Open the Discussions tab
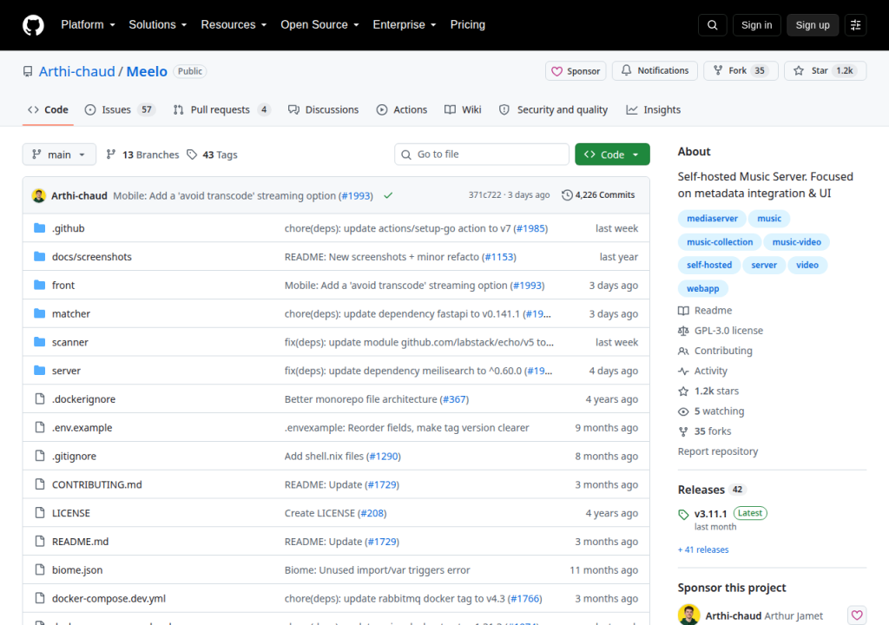The height and width of the screenshot is (625, 889). (x=324, y=109)
